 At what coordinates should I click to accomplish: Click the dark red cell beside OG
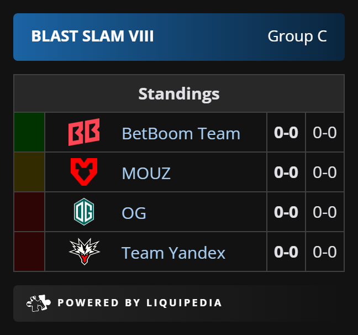[x=29, y=212]
